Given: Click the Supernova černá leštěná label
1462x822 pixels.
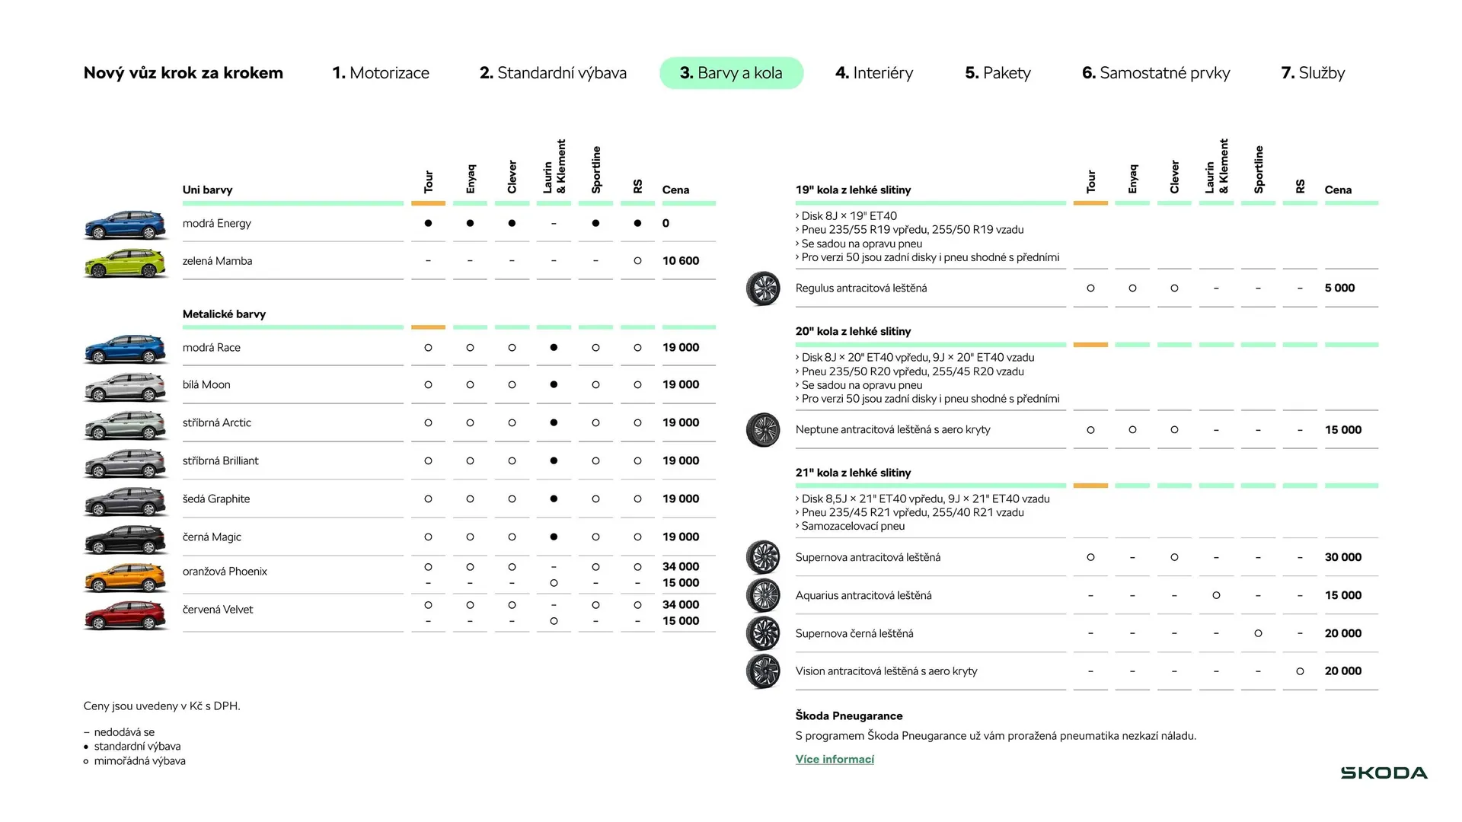Looking at the screenshot, I should 854,633.
